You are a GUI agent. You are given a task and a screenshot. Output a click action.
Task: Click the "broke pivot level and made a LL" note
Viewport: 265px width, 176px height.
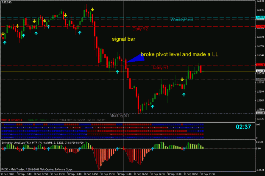[179, 54]
